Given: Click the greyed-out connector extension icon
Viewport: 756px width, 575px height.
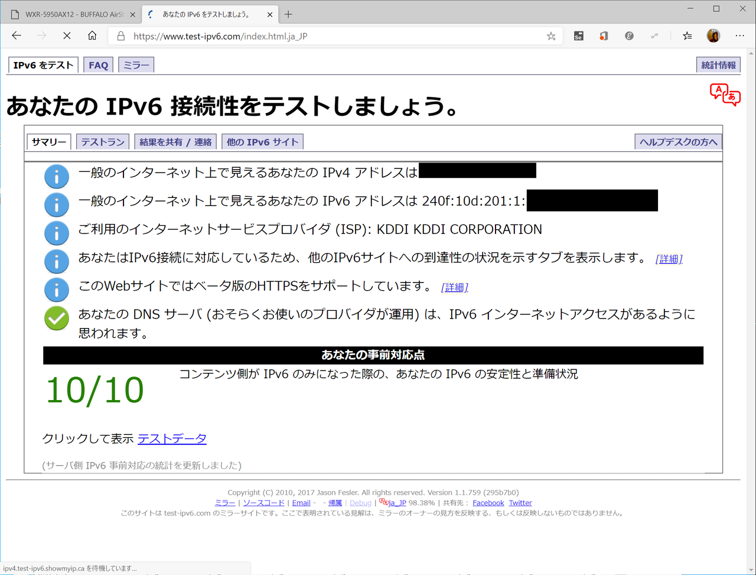Looking at the screenshot, I should [654, 36].
